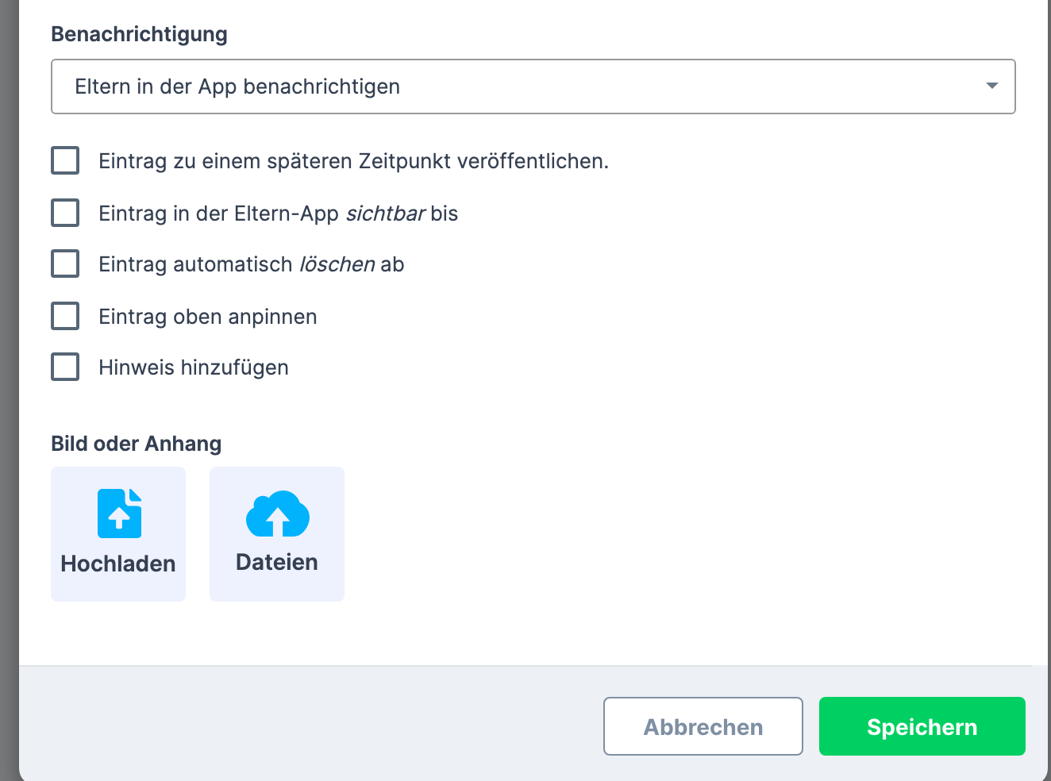Click the Dateien cloud upload icon
Viewport: 1051px width, 781px height.
277,514
